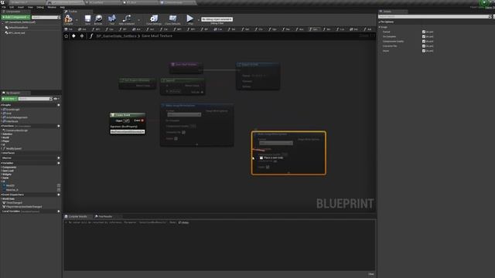Compile the blueprint using the Compile icon

(68, 19)
